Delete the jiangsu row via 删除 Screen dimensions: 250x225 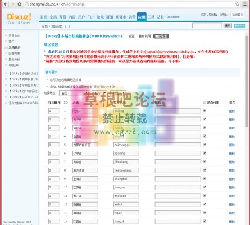coord(232,187)
